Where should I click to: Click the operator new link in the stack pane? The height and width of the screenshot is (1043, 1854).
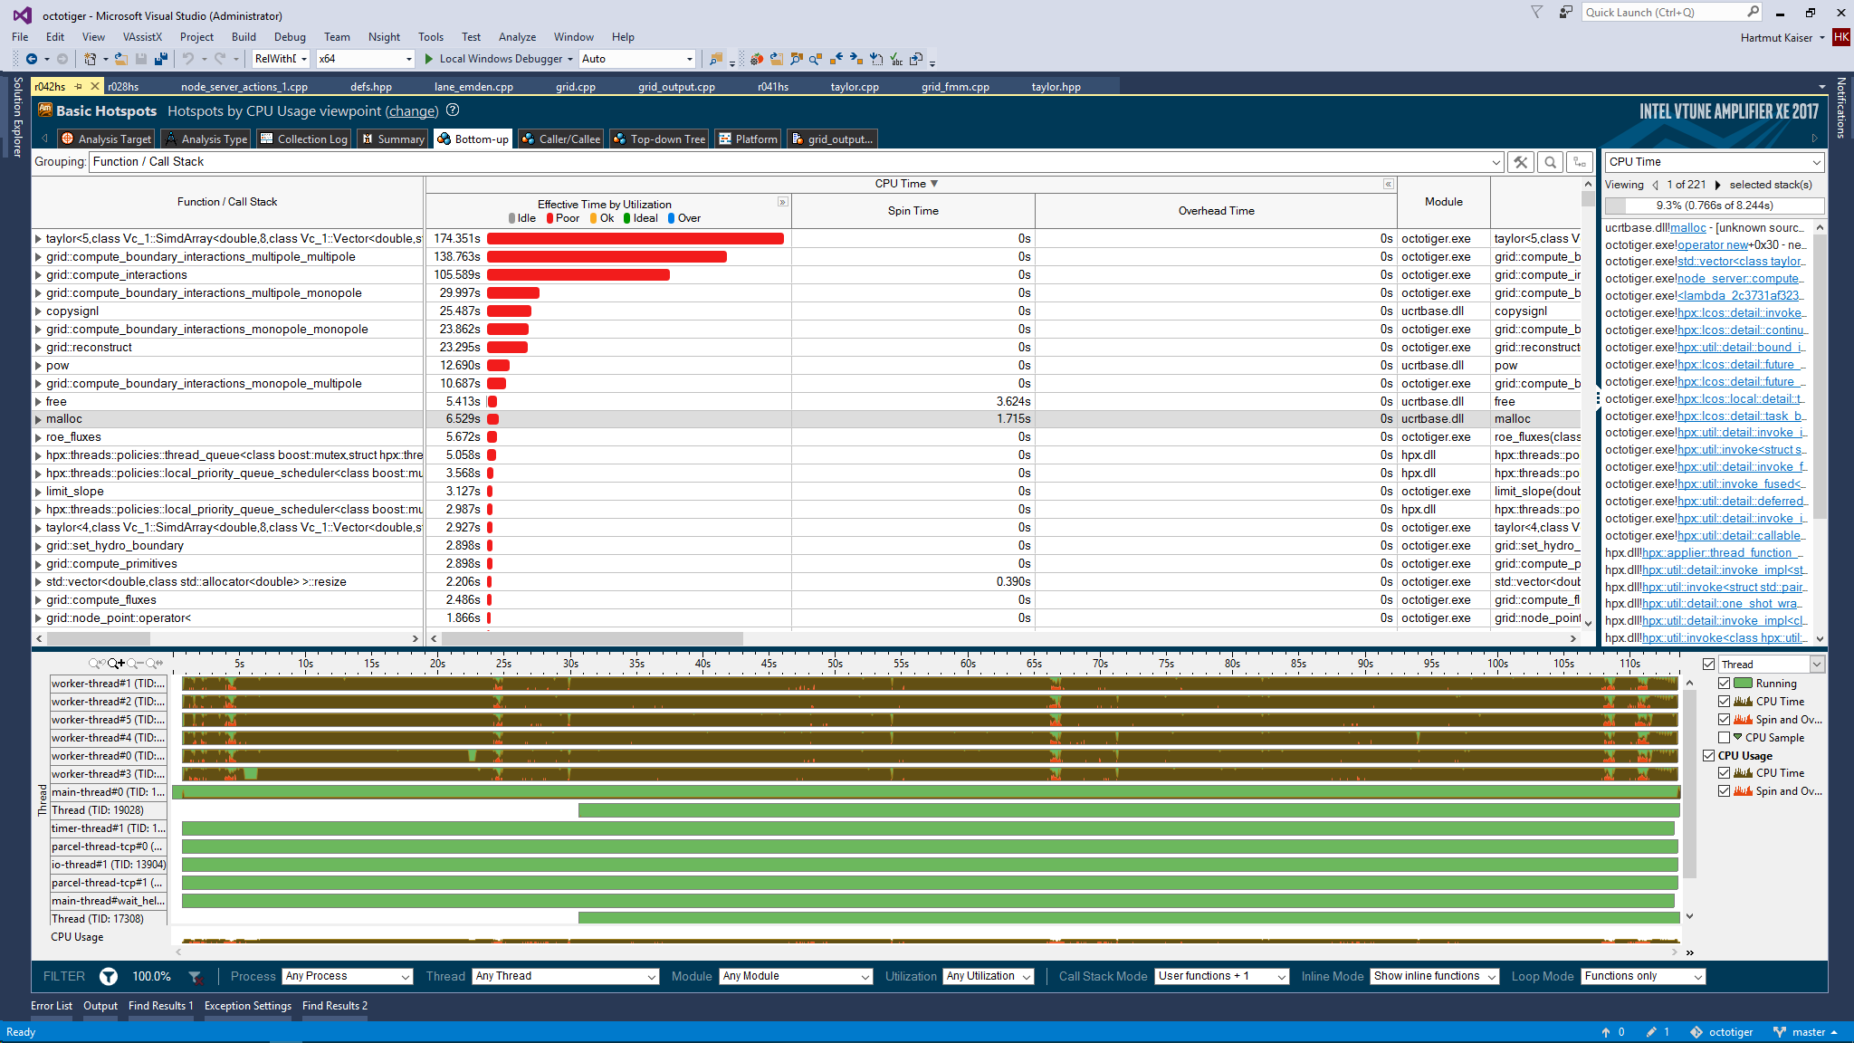[x=1713, y=244]
